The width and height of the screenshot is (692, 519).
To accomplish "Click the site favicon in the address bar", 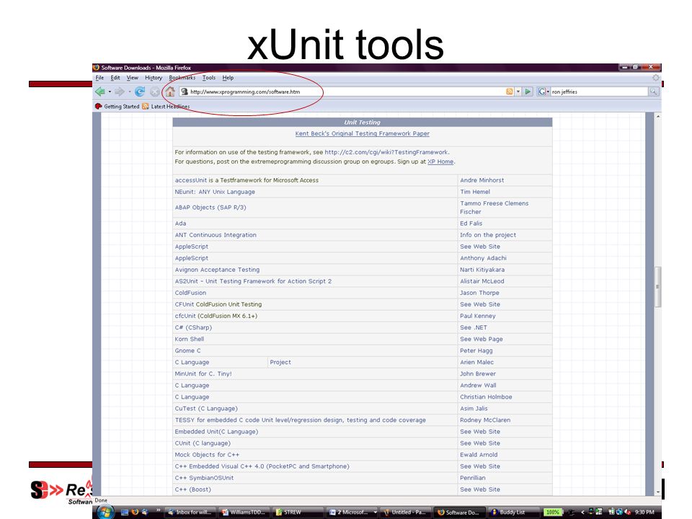I will [x=185, y=92].
